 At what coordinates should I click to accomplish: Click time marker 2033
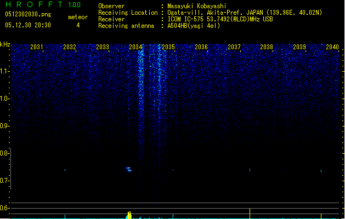point(103,47)
